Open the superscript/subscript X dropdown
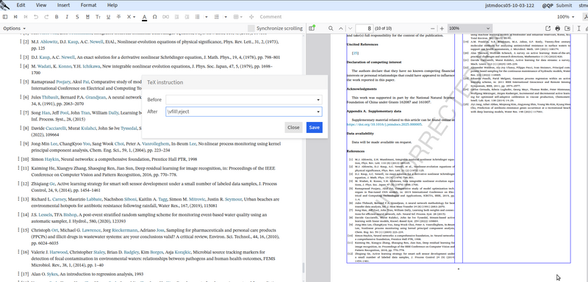 (x=131, y=17)
